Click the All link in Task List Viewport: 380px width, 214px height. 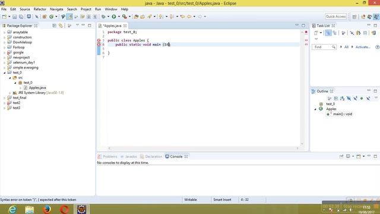click(346, 47)
